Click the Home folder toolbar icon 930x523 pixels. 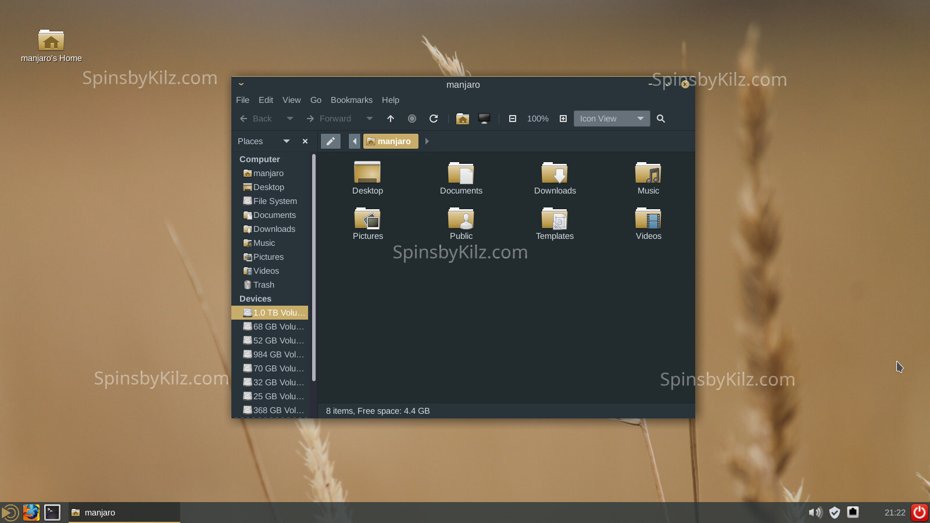[462, 119]
